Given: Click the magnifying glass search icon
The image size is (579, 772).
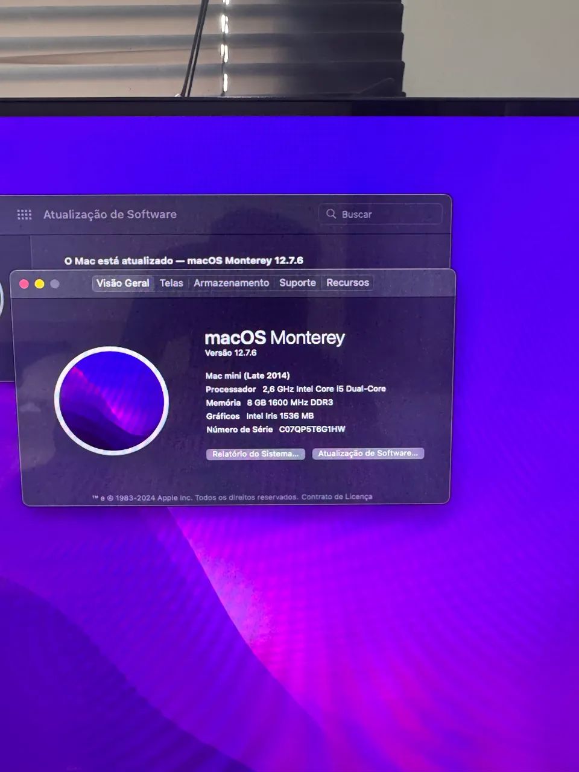Looking at the screenshot, I should tap(331, 214).
